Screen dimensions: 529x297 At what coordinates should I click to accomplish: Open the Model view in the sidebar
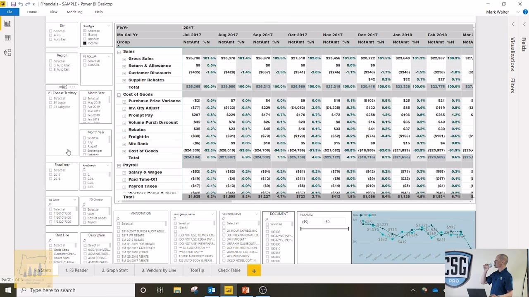point(7,52)
